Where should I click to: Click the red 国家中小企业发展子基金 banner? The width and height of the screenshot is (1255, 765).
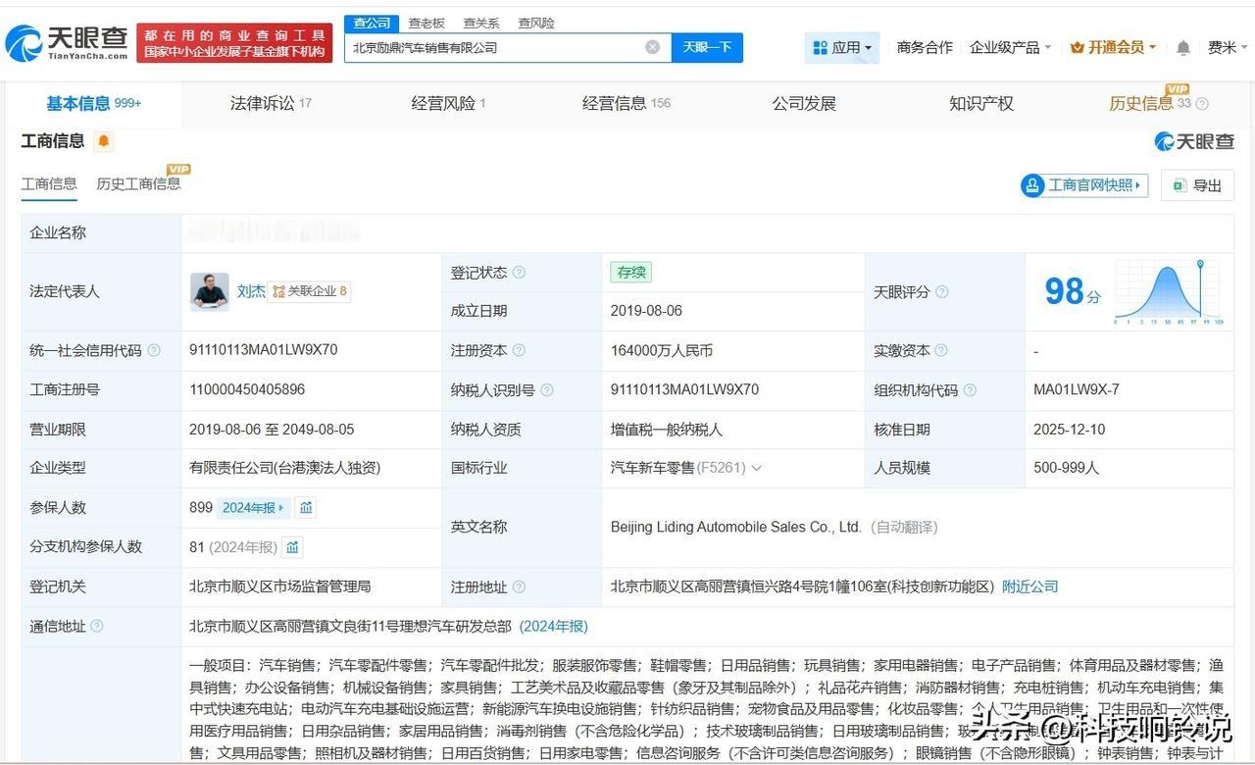click(x=234, y=43)
